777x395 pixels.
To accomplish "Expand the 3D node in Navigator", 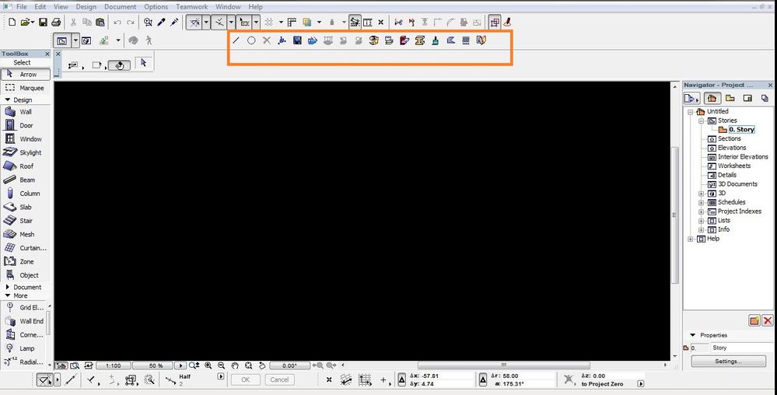I will tap(702, 194).
